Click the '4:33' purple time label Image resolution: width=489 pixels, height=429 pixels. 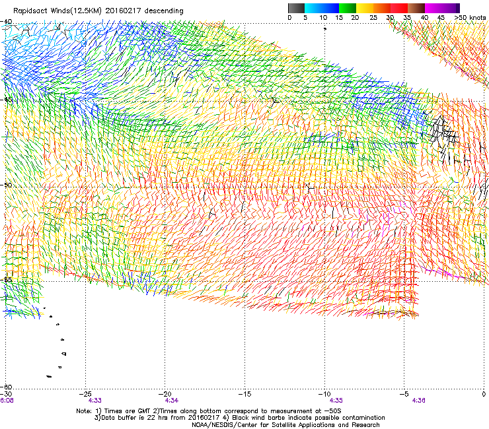(94, 401)
